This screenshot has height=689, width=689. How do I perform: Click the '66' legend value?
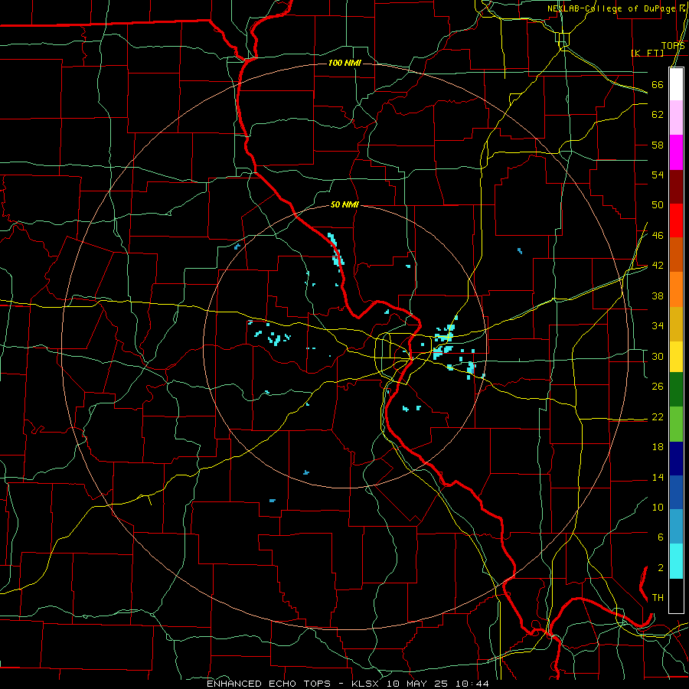pyautogui.click(x=658, y=84)
